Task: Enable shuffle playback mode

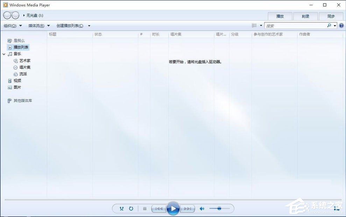Action: (x=121, y=208)
